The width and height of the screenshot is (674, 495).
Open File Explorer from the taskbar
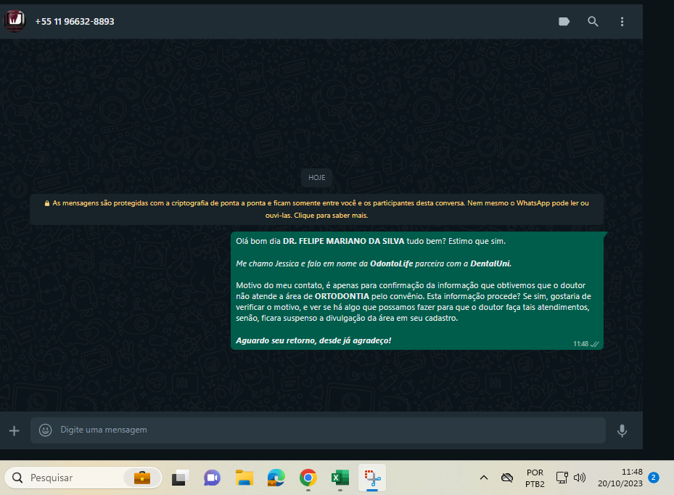(244, 478)
